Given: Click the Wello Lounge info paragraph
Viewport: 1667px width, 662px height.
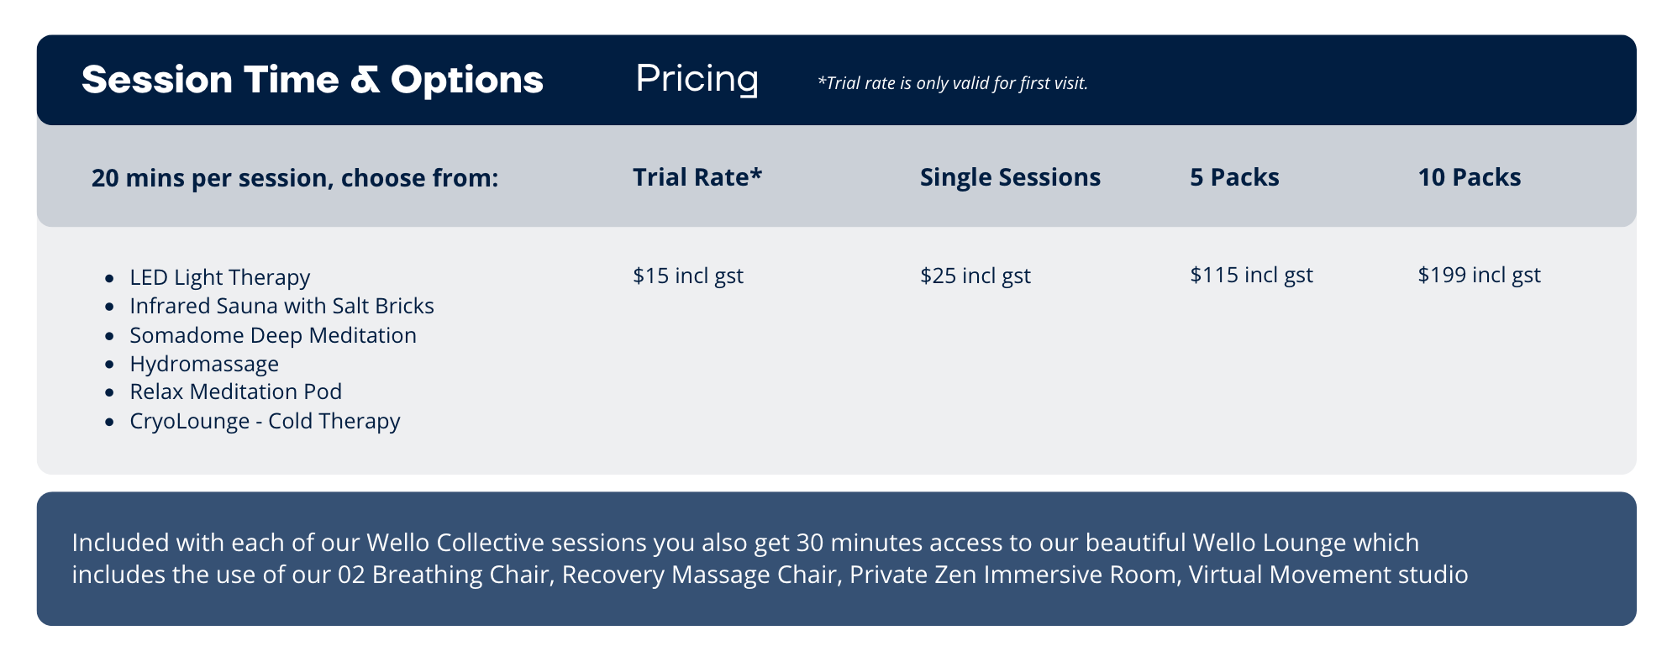Looking at the screenshot, I should pyautogui.click(x=769, y=559).
